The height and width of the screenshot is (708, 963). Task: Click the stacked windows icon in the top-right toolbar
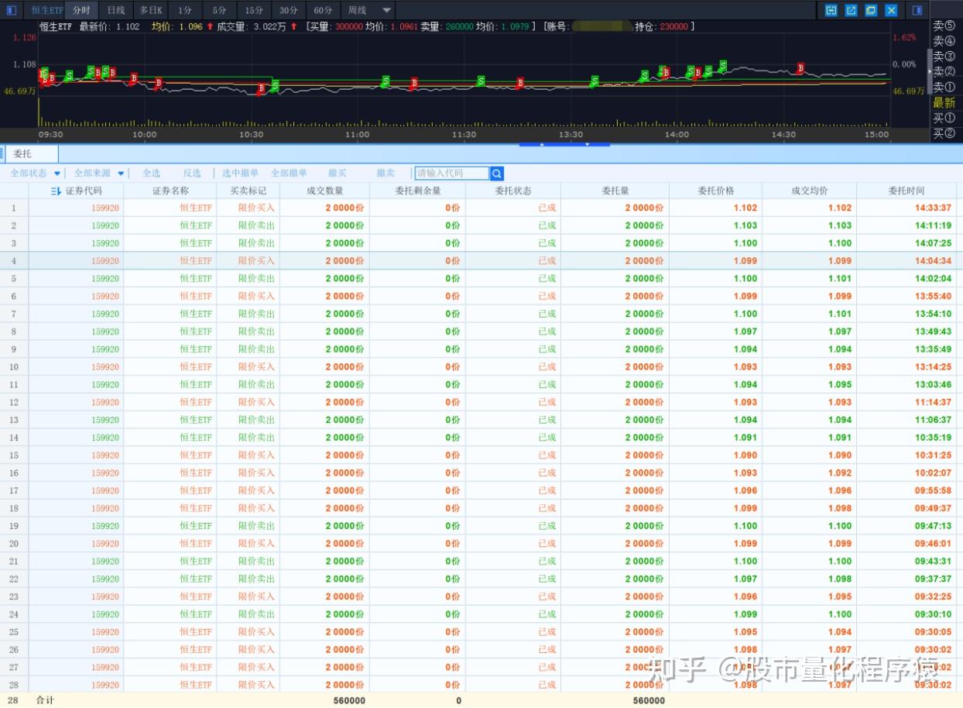click(x=871, y=10)
